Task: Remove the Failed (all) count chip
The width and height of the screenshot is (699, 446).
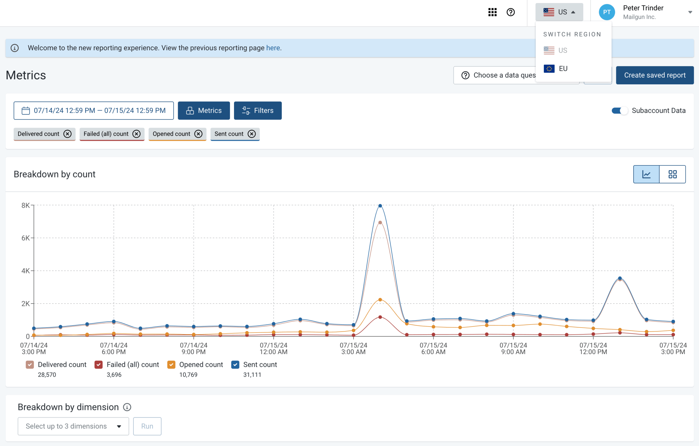Action: pyautogui.click(x=137, y=134)
